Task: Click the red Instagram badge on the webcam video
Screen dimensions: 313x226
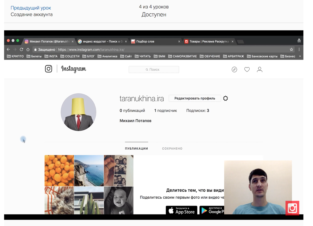Action: pos(292,208)
